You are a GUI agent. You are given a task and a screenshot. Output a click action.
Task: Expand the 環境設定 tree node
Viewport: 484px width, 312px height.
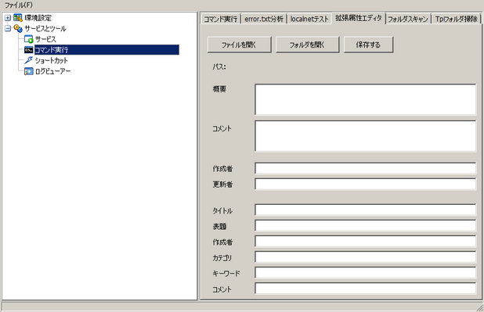8,18
